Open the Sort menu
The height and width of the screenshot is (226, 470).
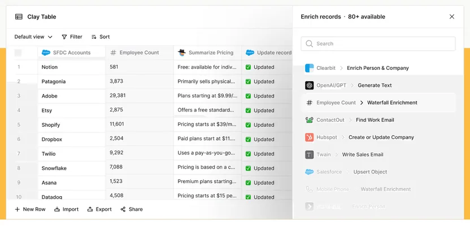(x=101, y=37)
